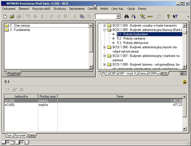
Task: Click the RMS magnifier toolbar icon
Action: click(28, 17)
